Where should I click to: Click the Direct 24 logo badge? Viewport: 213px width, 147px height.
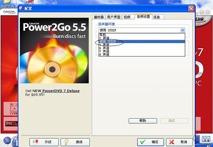click(12, 123)
